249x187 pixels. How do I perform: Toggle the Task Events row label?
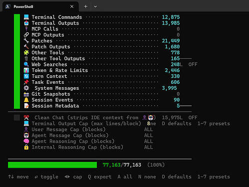[48, 82]
